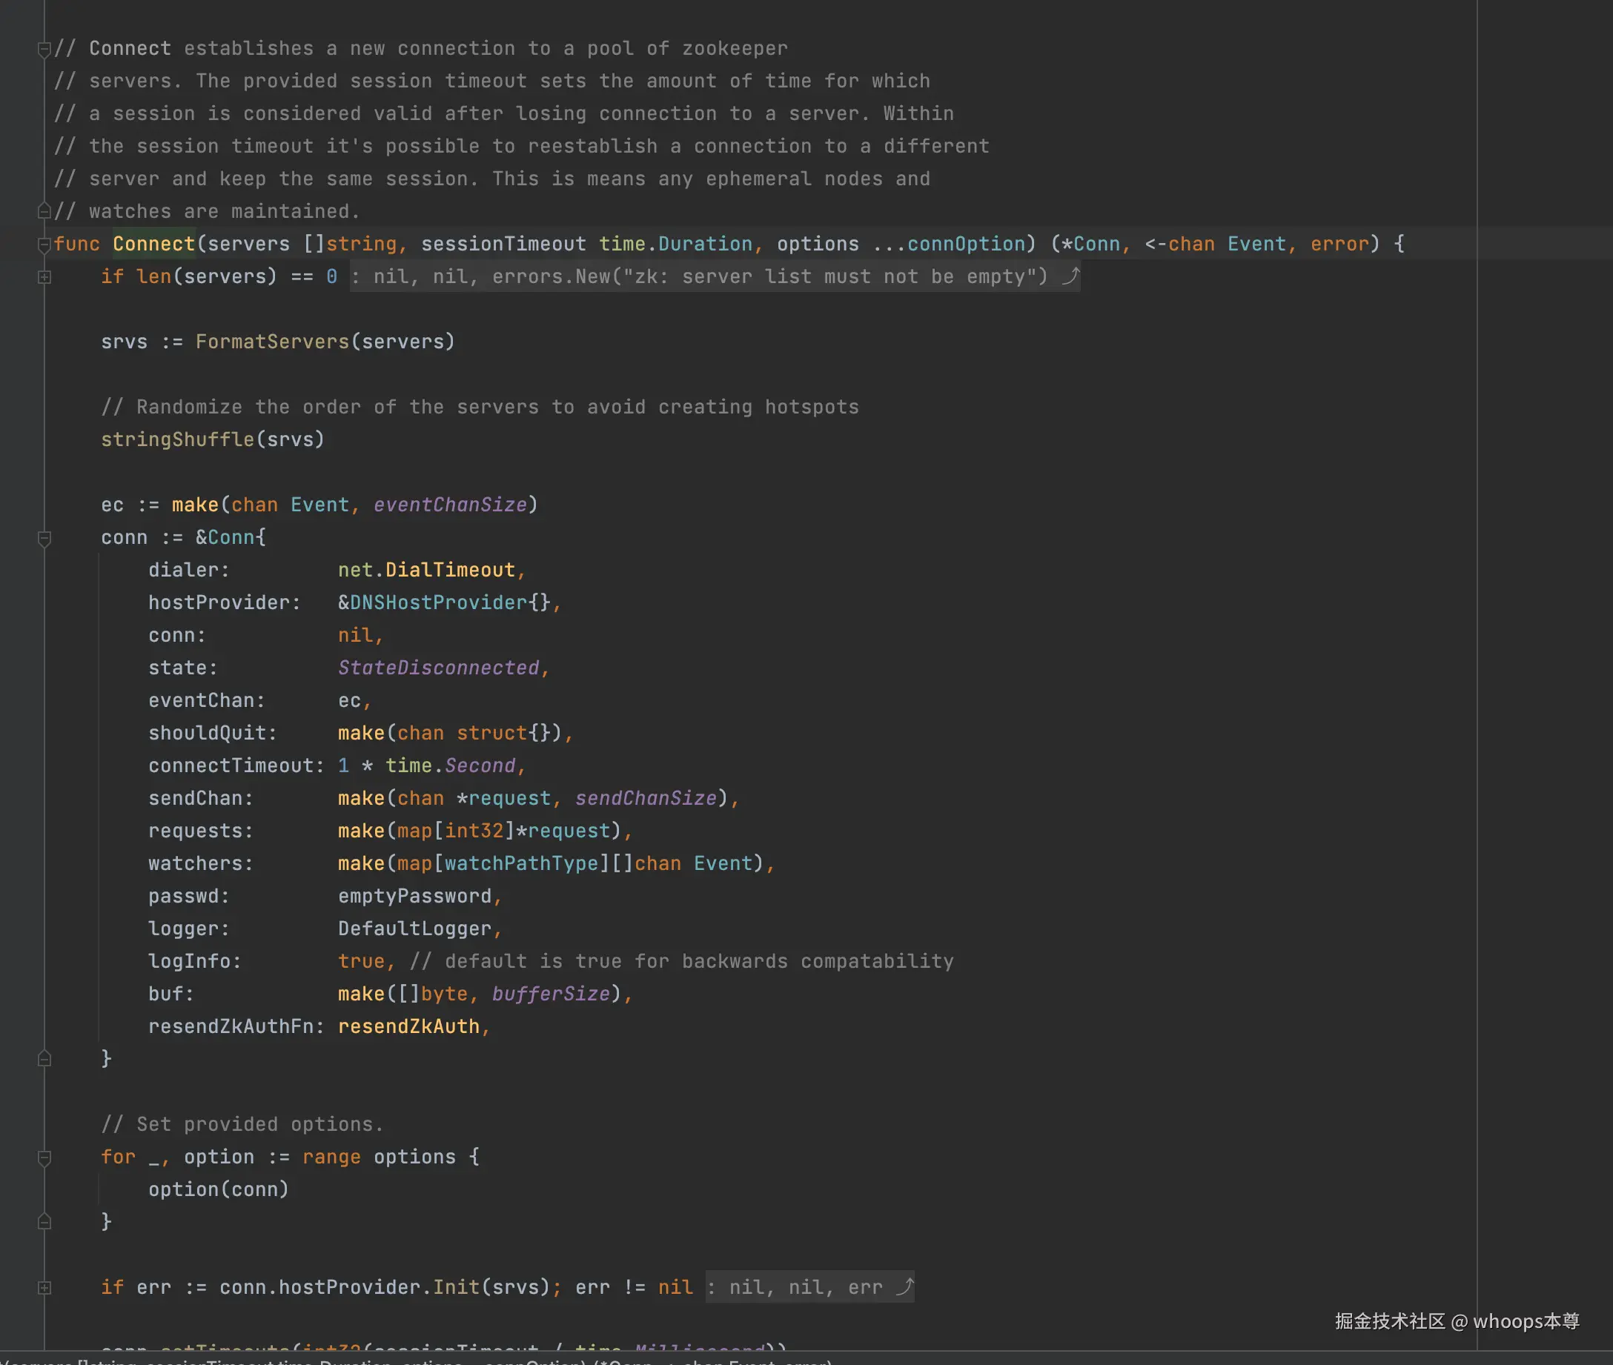
Task: Collapse the &Conn{ struct literal fold marker
Action: pos(44,539)
